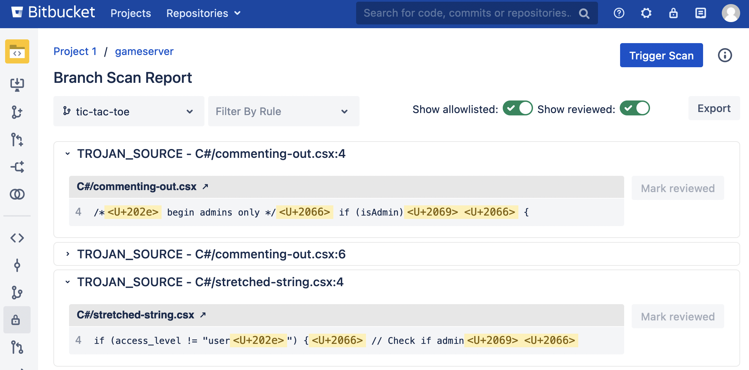Click the Trigger Scan button
Screen dimensions: 749x370
coord(661,55)
